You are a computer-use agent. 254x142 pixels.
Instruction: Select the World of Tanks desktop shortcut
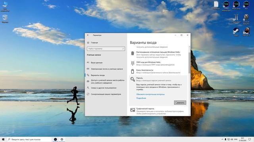click(x=246, y=19)
